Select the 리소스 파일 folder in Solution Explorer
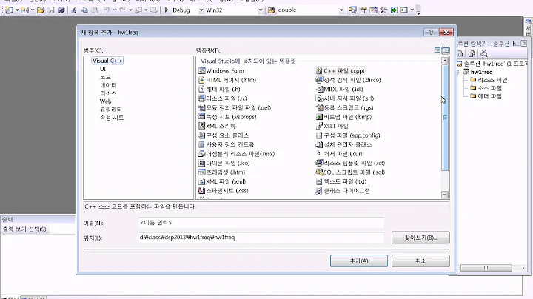 click(x=489, y=80)
